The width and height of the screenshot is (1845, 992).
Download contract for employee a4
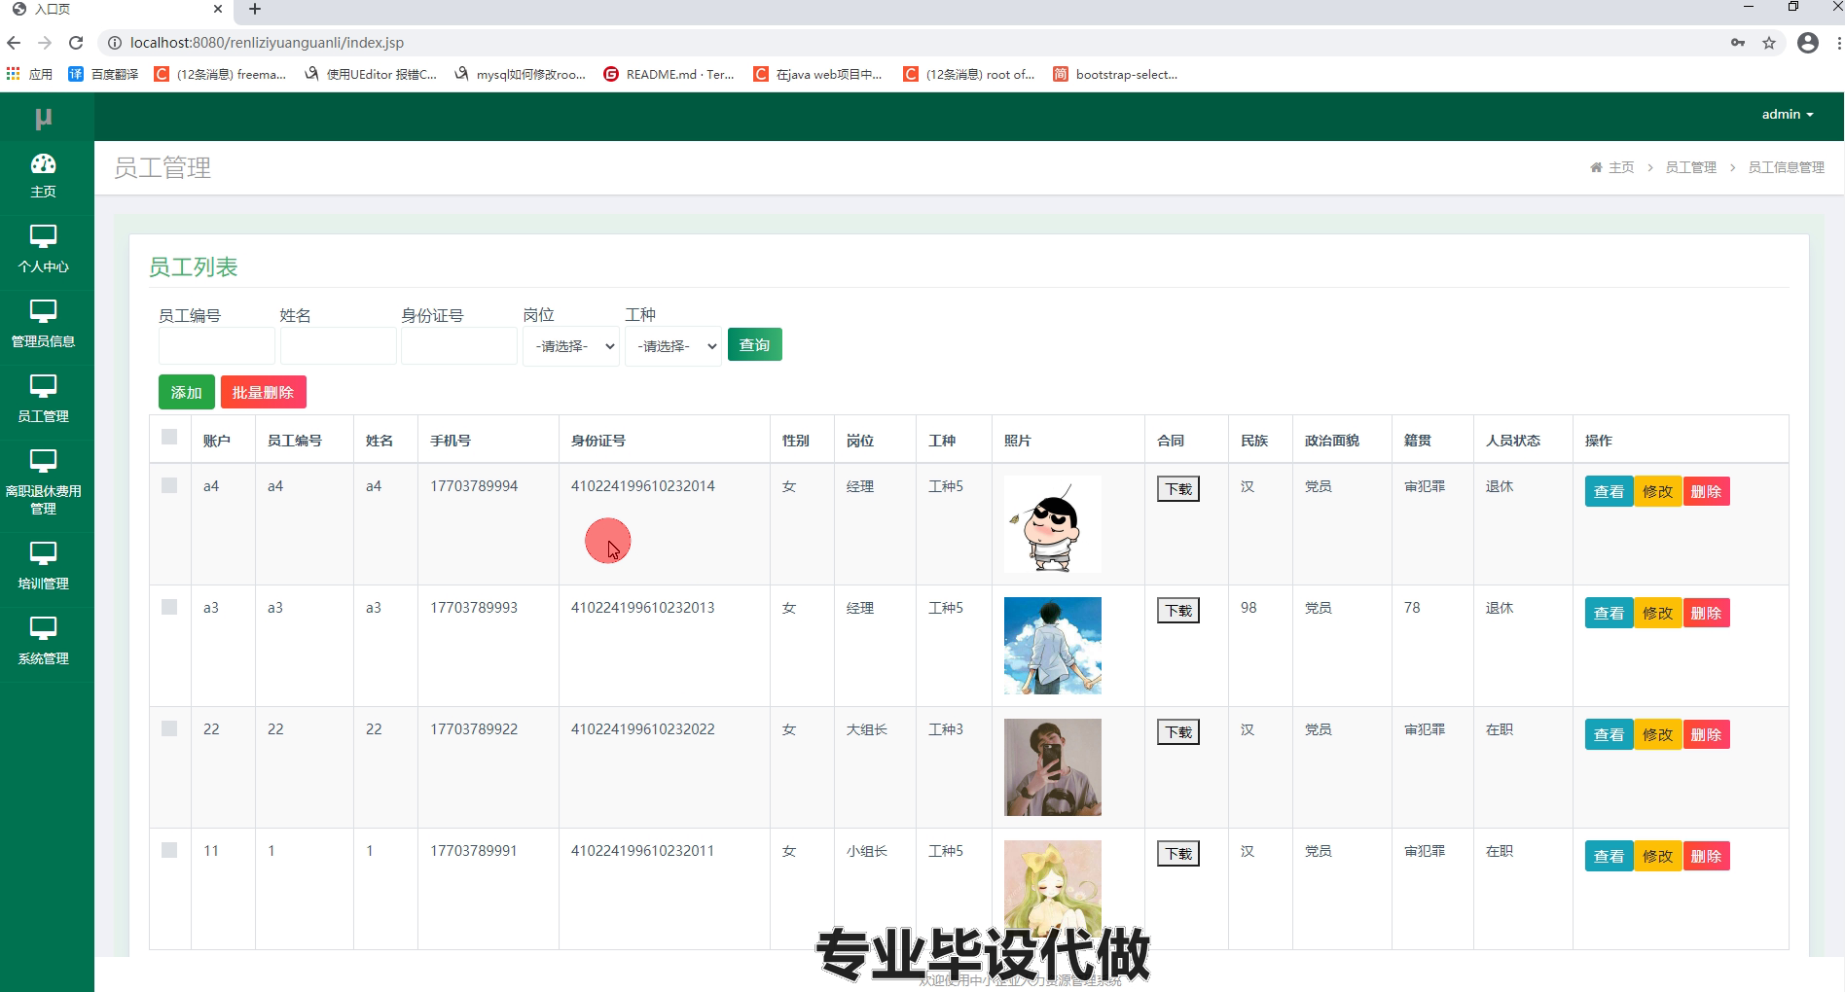[1178, 489]
